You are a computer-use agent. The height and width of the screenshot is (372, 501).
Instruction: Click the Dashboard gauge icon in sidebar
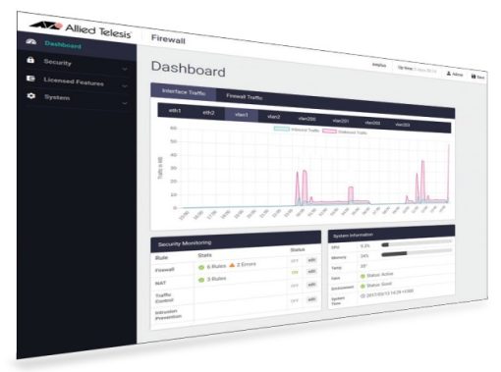pyautogui.click(x=30, y=41)
